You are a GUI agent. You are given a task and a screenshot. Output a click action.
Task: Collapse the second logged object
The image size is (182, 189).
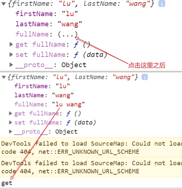tap(4, 77)
